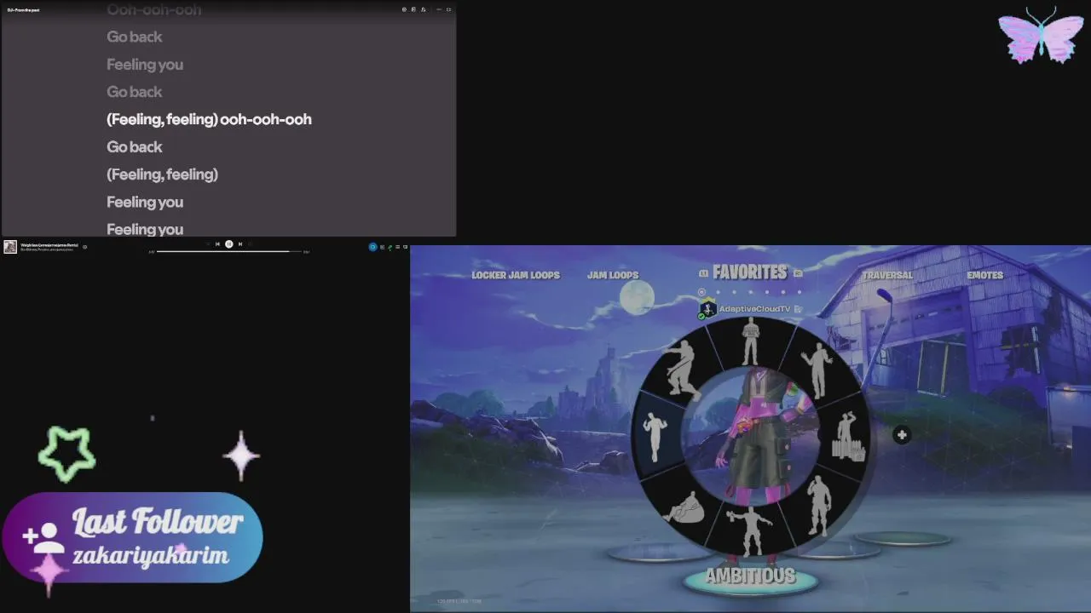Click the R1 next-tab indicator beside Favorites
The width and height of the screenshot is (1091, 613).
[798, 273]
